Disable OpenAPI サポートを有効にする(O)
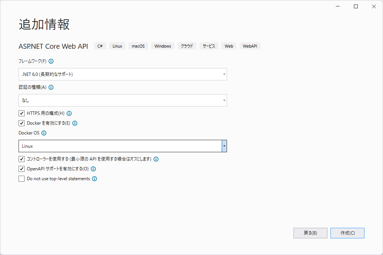Image resolution: width=383 pixels, height=255 pixels. coord(22,169)
